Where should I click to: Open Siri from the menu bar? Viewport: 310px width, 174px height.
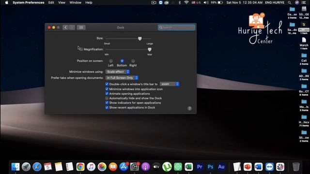coord(297,2)
